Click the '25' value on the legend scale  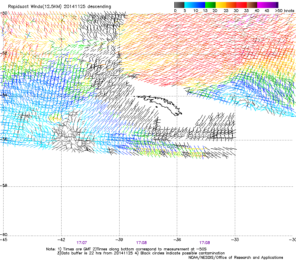pyautogui.click(x=226, y=11)
